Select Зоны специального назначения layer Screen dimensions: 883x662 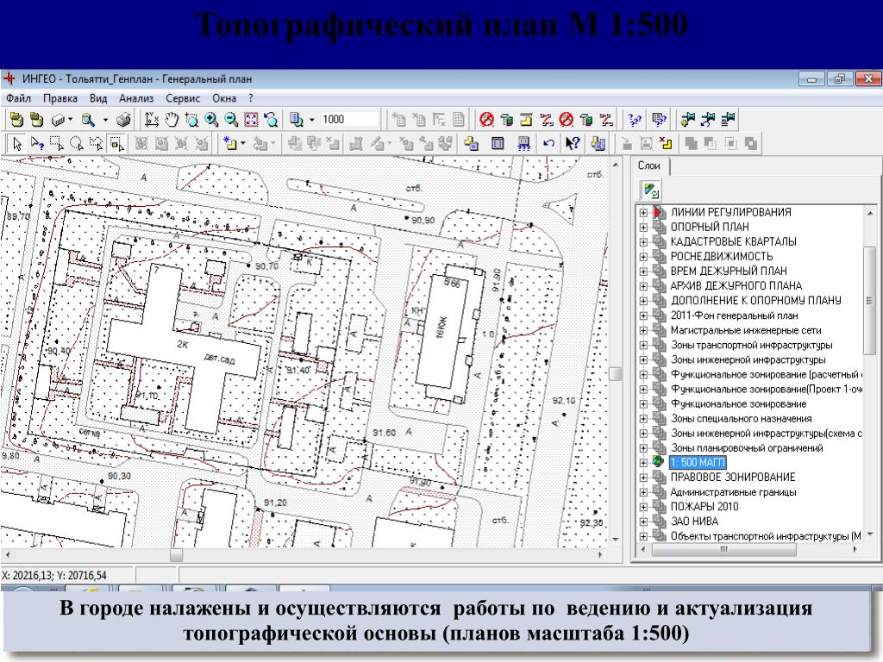coord(741,419)
